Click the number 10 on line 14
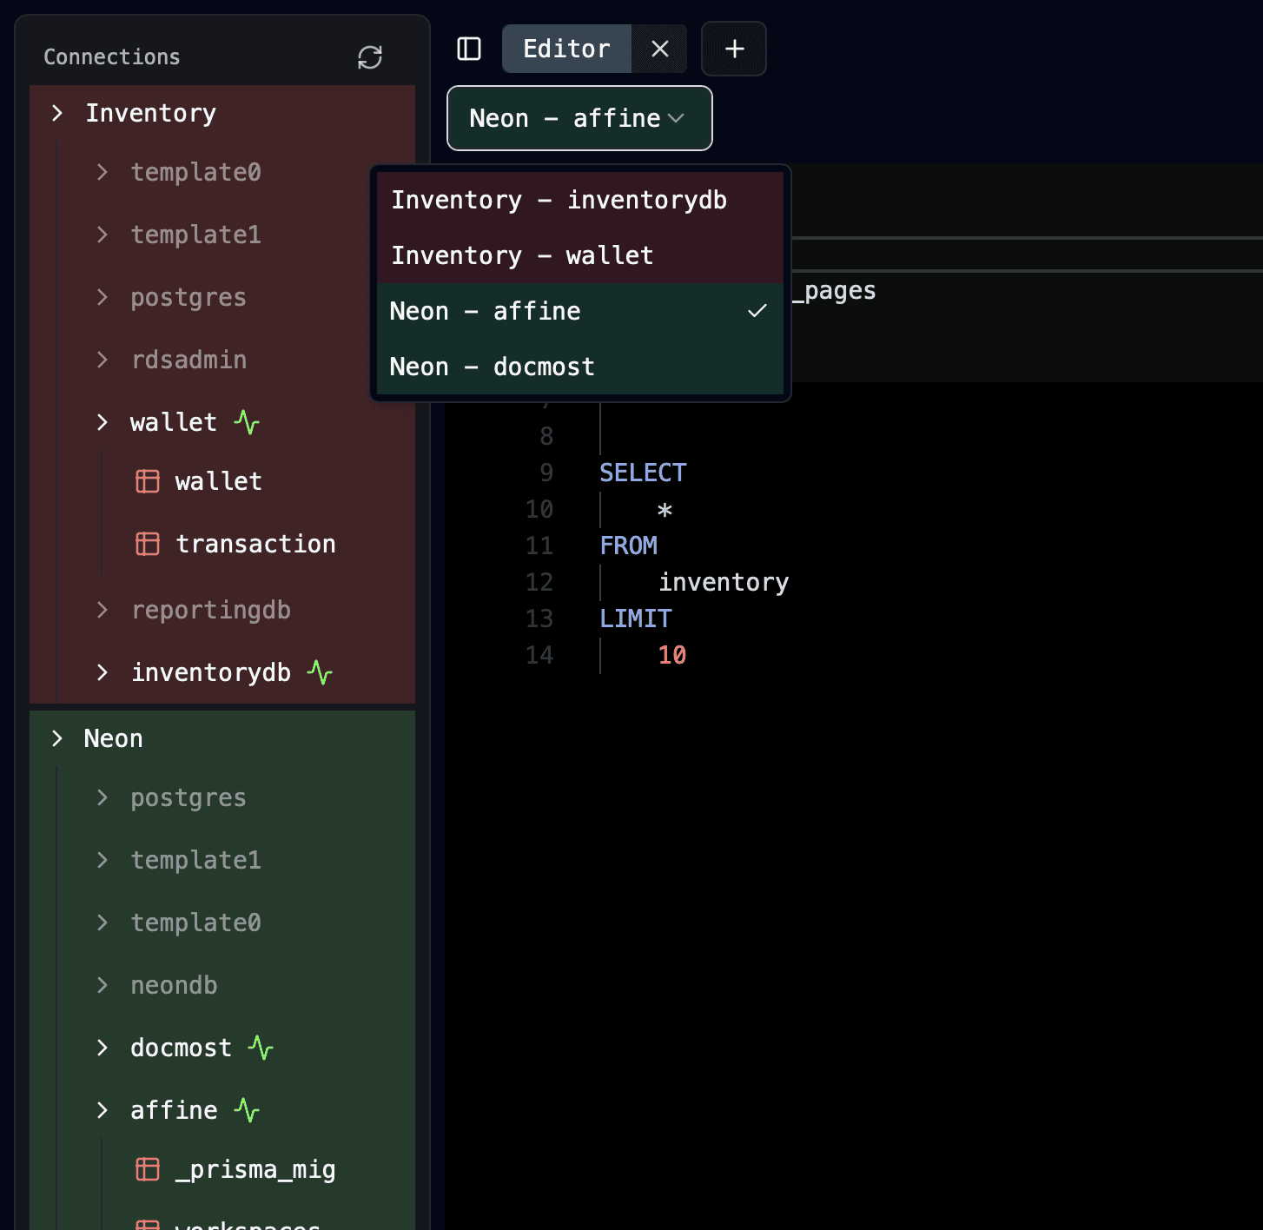The width and height of the screenshot is (1263, 1230). pos(672,655)
